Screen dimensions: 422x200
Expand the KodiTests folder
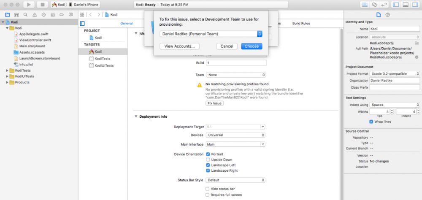(x=7, y=70)
